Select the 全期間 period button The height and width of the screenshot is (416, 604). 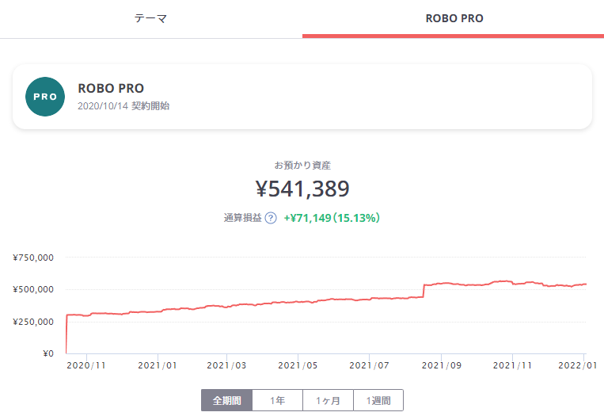click(227, 401)
